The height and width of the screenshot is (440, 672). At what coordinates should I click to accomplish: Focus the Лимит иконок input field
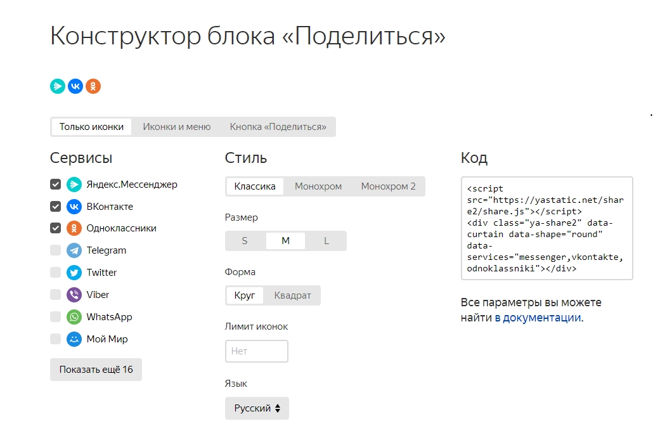(256, 351)
